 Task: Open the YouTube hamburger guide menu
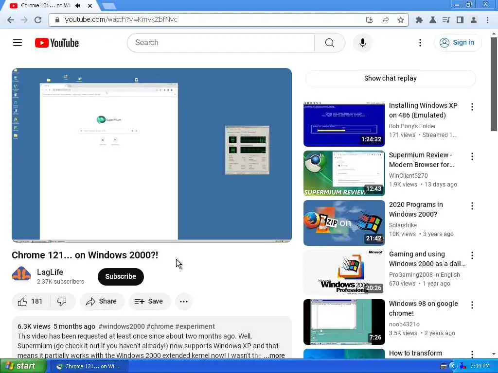point(18,43)
